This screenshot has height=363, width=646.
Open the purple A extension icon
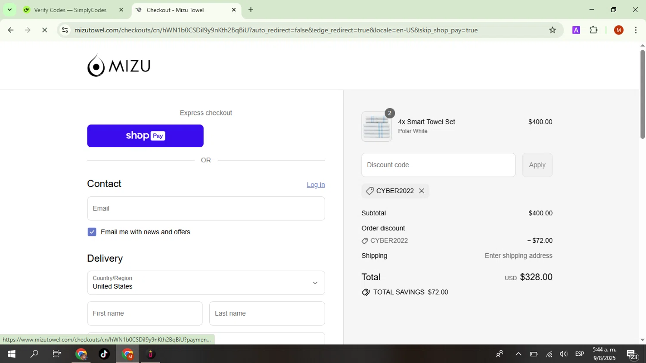576,30
